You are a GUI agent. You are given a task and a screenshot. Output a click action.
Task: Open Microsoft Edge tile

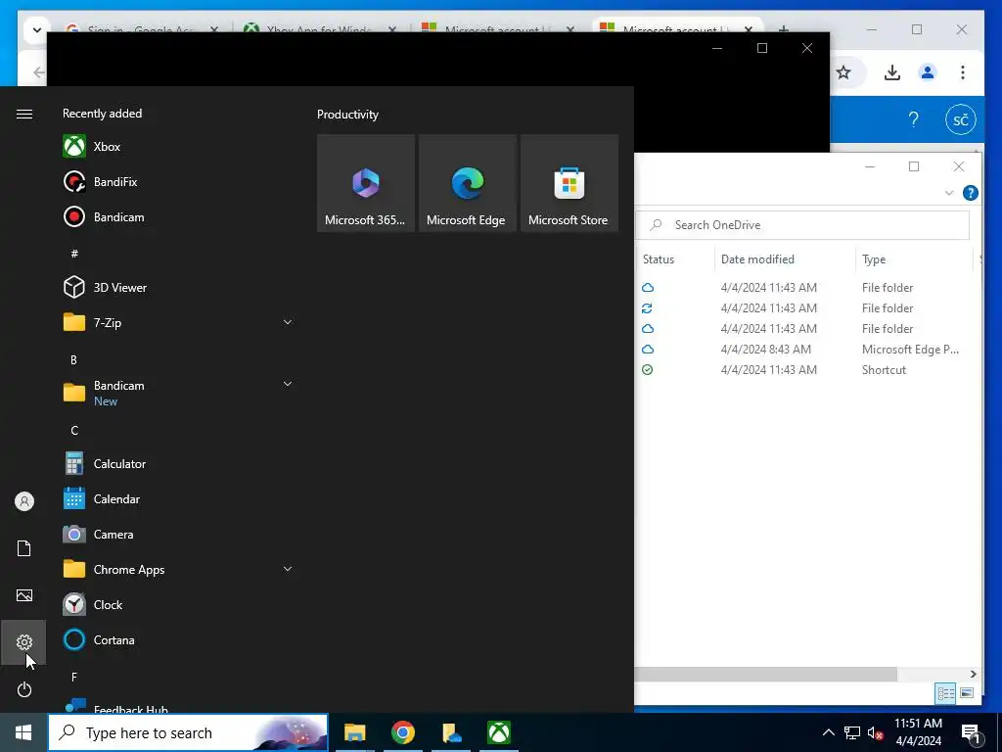click(x=467, y=183)
